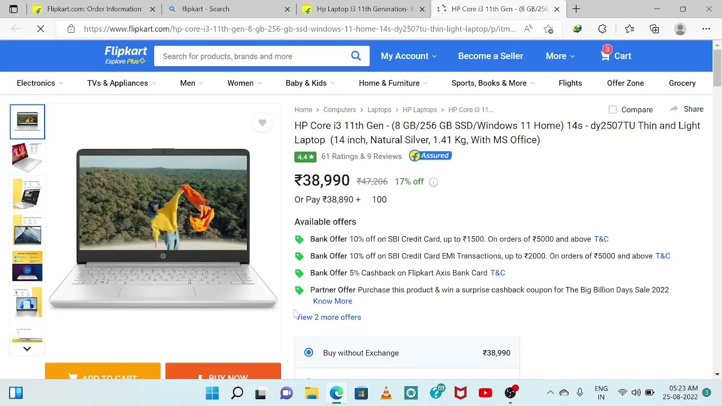722x406 pixels.
Task: Open Offer Zone menu item
Action: [x=626, y=83]
